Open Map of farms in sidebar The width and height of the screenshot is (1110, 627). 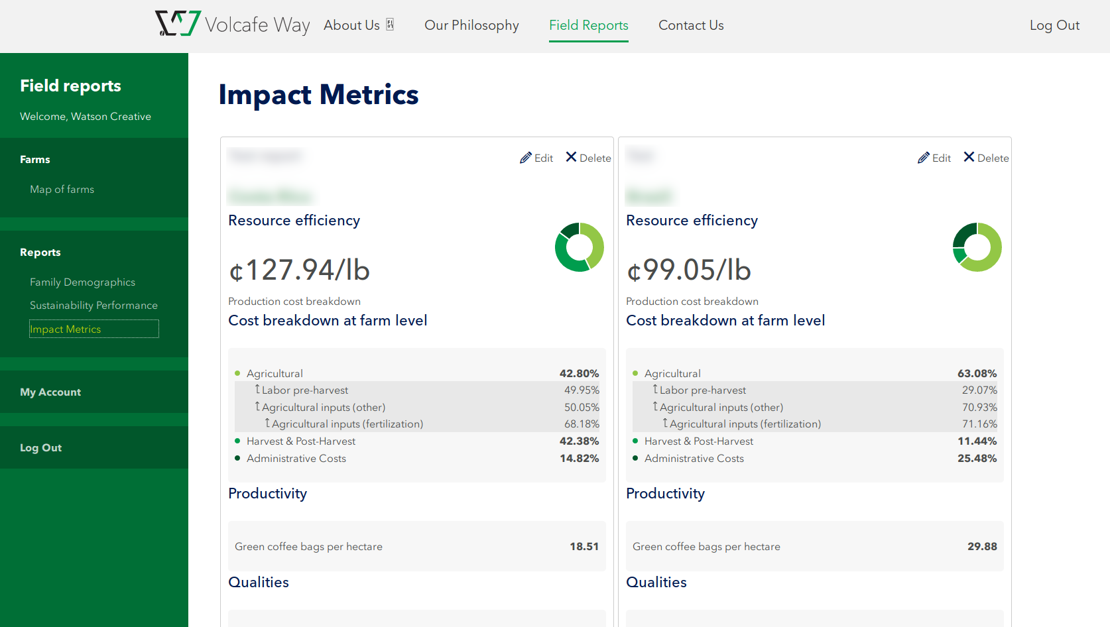(62, 190)
